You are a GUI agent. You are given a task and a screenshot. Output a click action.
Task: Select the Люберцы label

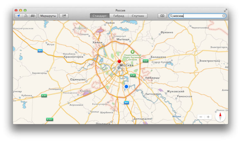152,78
